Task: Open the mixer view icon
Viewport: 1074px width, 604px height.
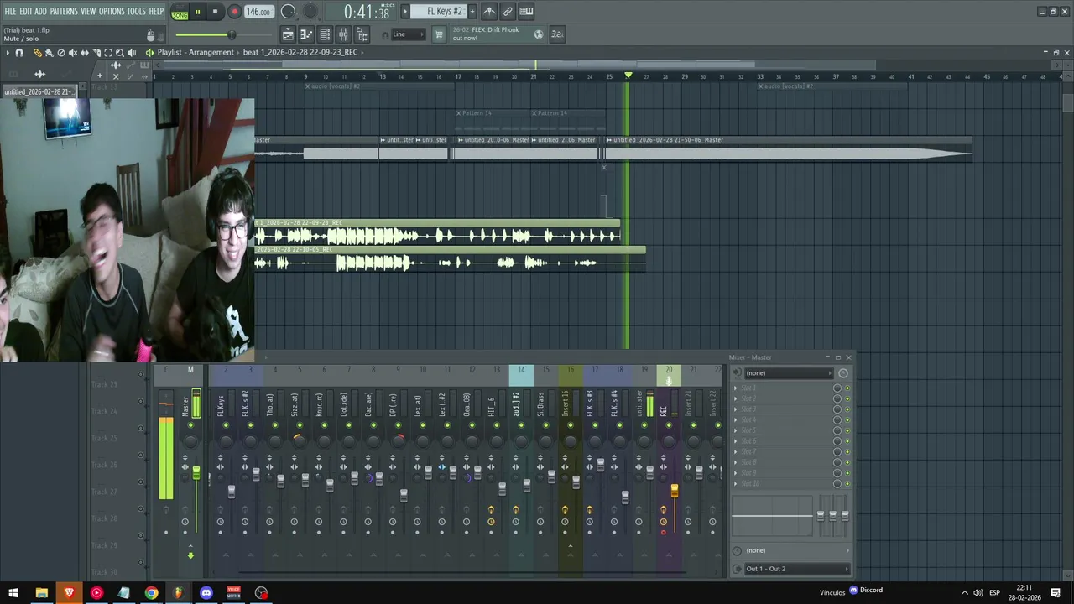Action: point(345,34)
